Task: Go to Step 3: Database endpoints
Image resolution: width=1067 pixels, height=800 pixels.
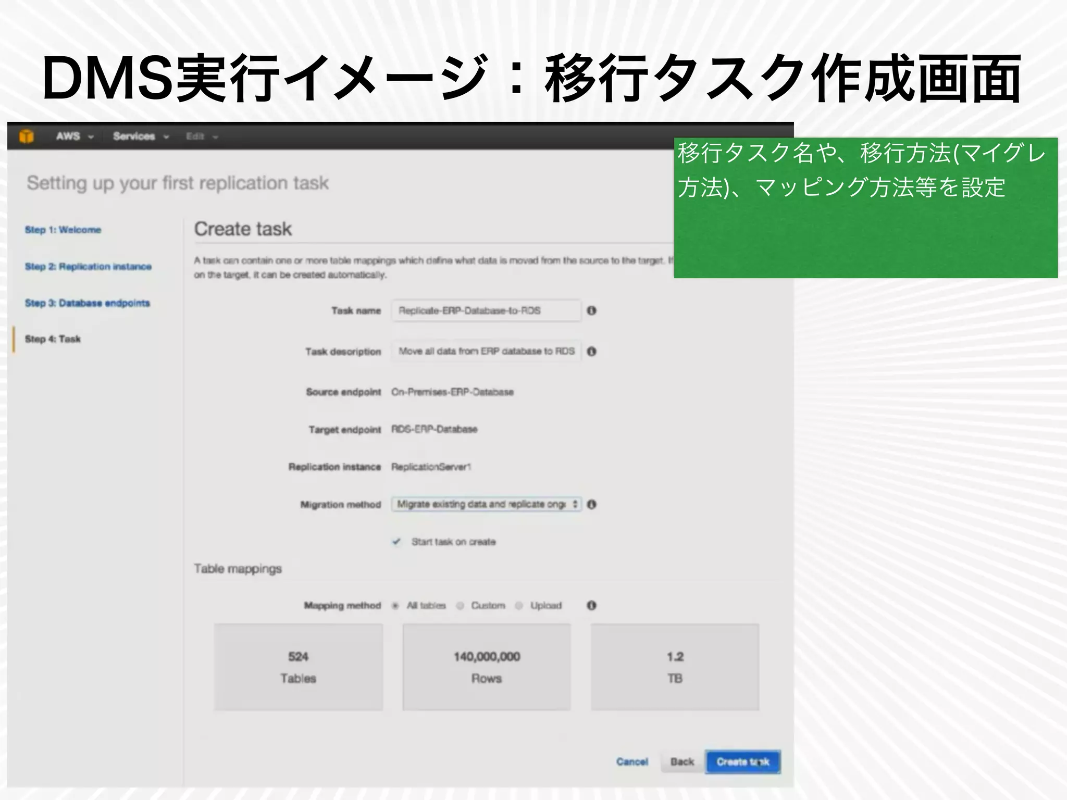Action: pyautogui.click(x=87, y=303)
